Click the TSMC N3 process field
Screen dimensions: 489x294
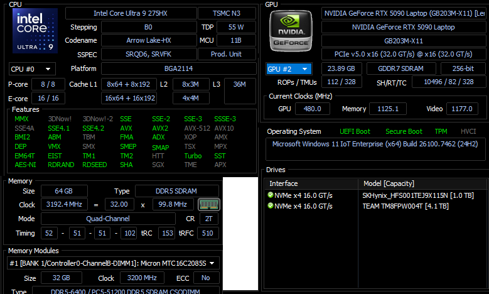[227, 13]
